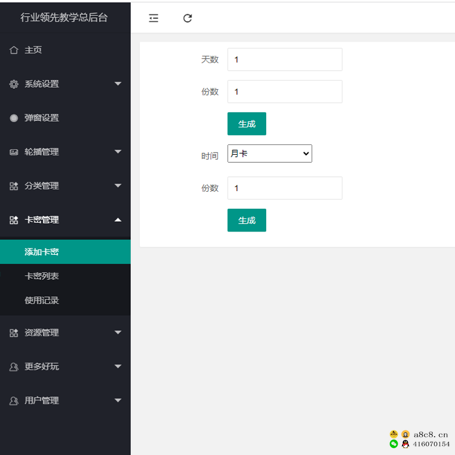Image resolution: width=455 pixels, height=455 pixels.
Task: Click the home icon next to 主页
Action: [x=14, y=50]
